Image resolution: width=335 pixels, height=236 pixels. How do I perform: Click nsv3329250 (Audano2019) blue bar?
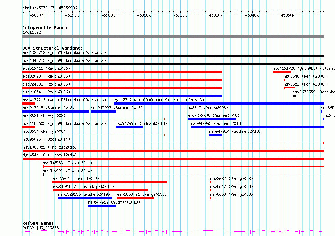pos(85,198)
